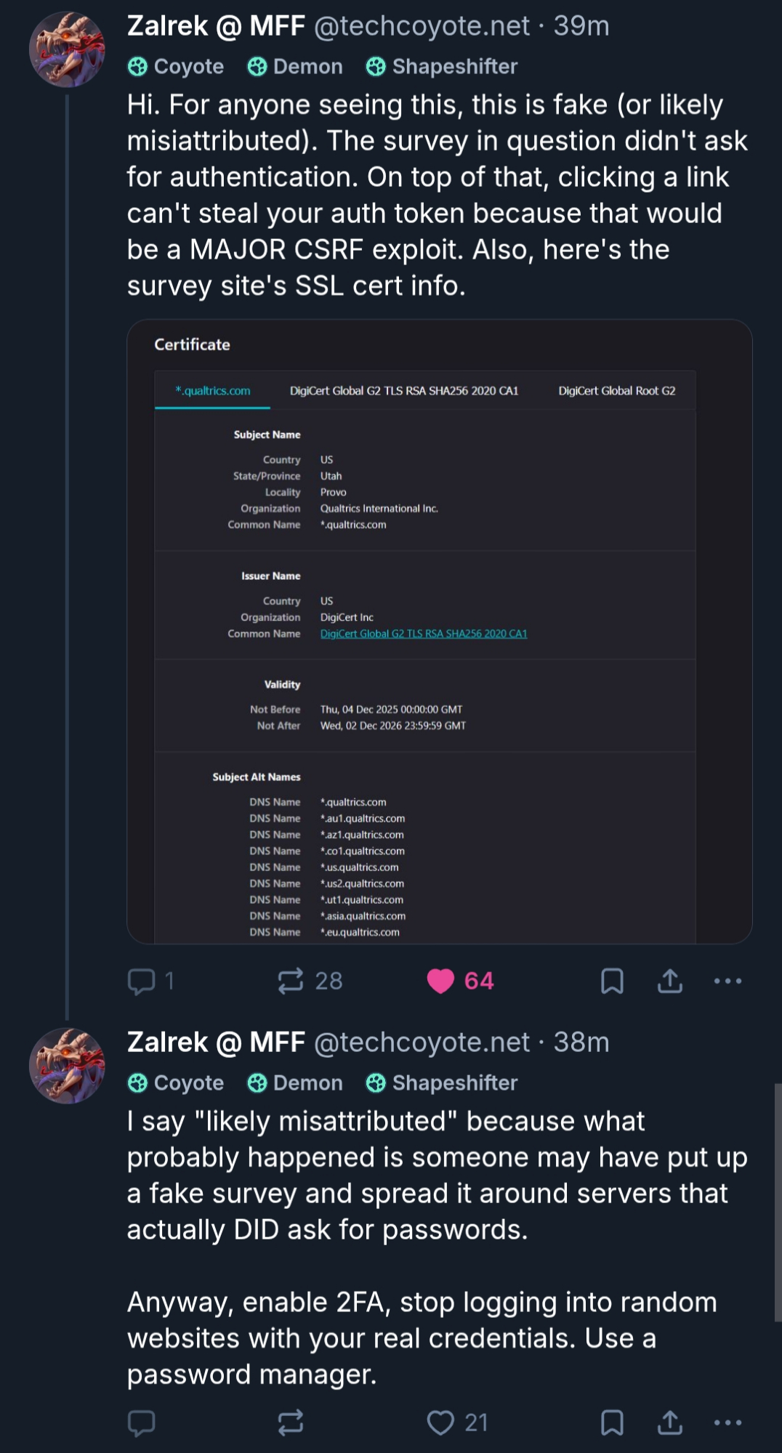Viewport: 782px width, 1453px height.
Task: Select the Demon label on first post
Action: pos(295,67)
